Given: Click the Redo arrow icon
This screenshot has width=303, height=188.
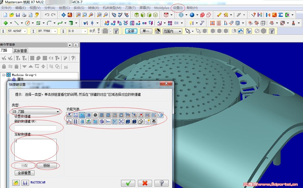Looking at the screenshot, I should (53, 15).
